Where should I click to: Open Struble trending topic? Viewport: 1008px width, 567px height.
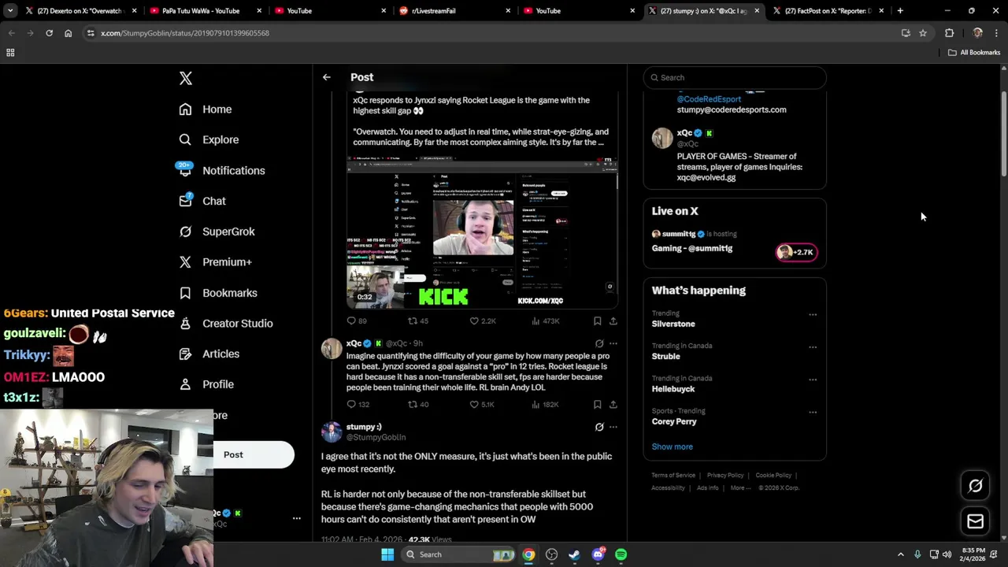pyautogui.click(x=665, y=356)
